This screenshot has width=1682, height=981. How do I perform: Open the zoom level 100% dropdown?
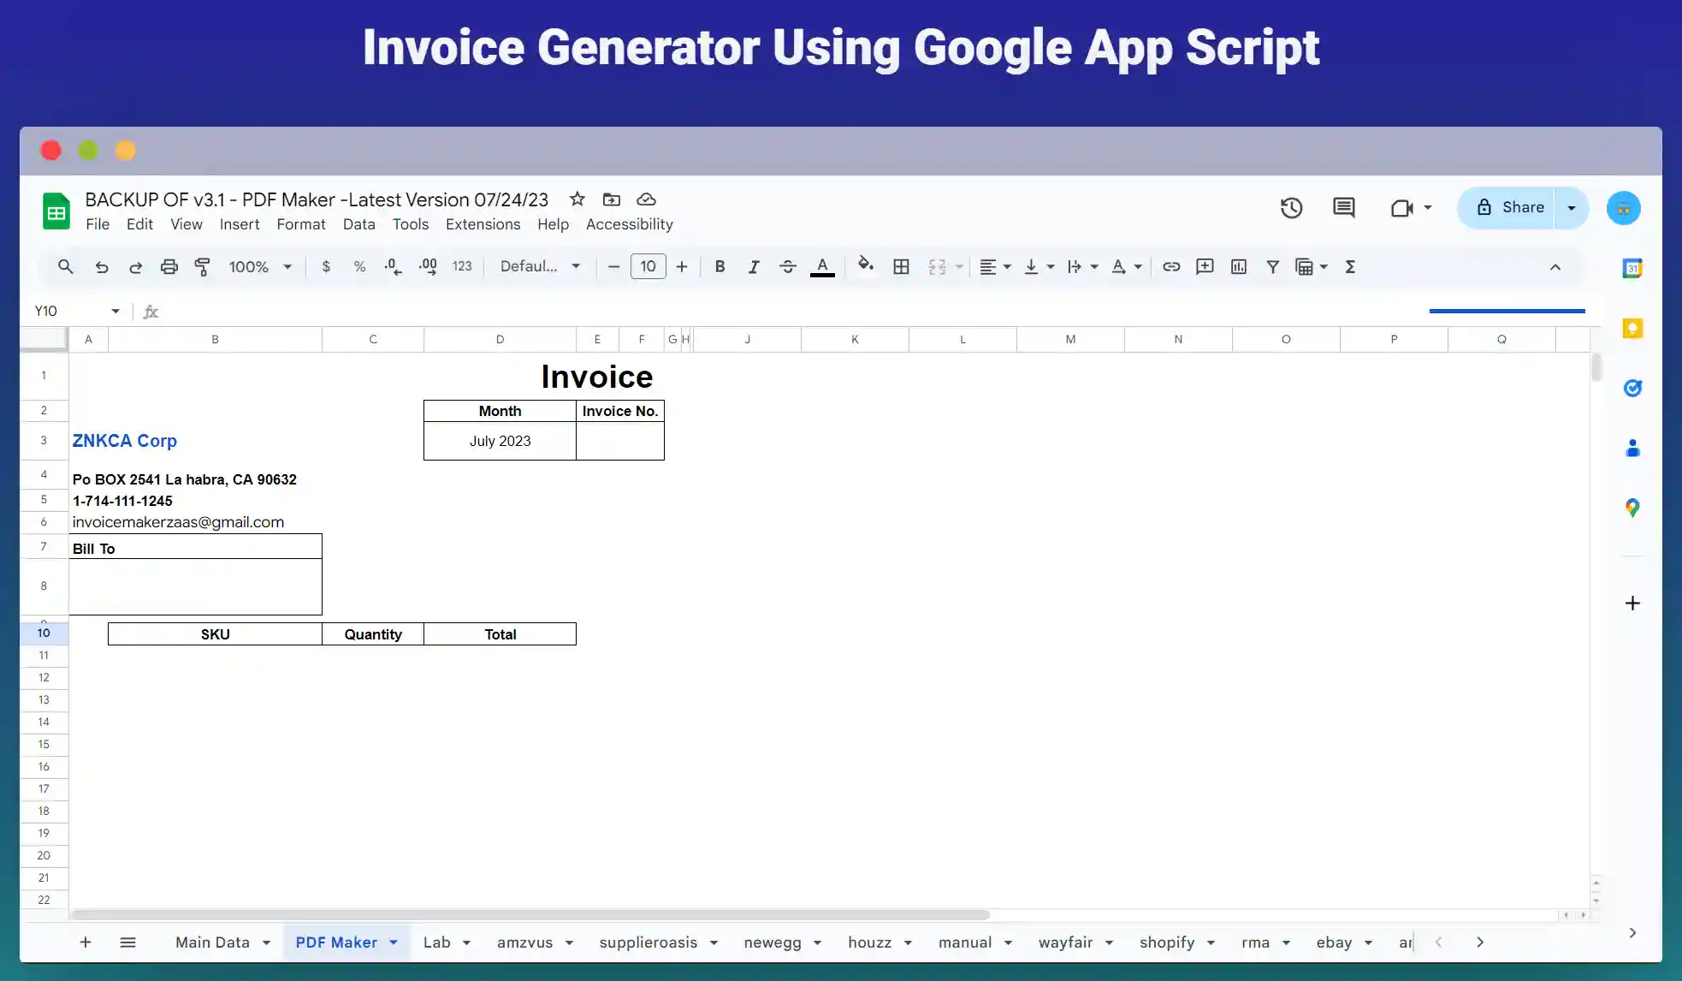[x=258, y=266]
